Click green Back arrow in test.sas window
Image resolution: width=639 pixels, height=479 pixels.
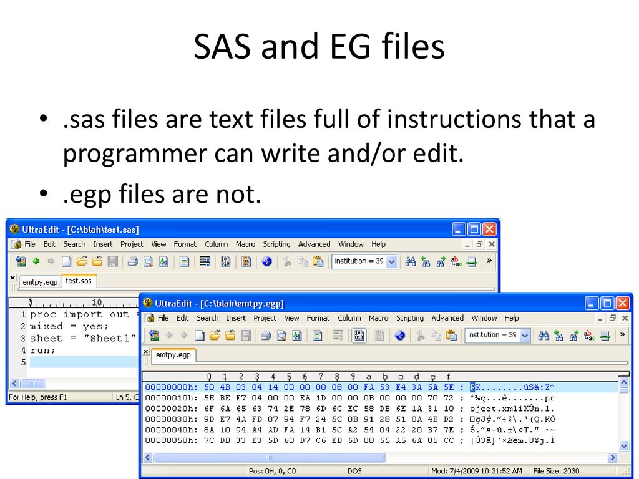point(36,261)
